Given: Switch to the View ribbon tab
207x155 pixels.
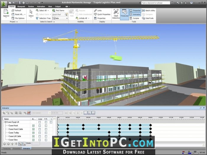Looking at the screenshot, I should 50,6.
